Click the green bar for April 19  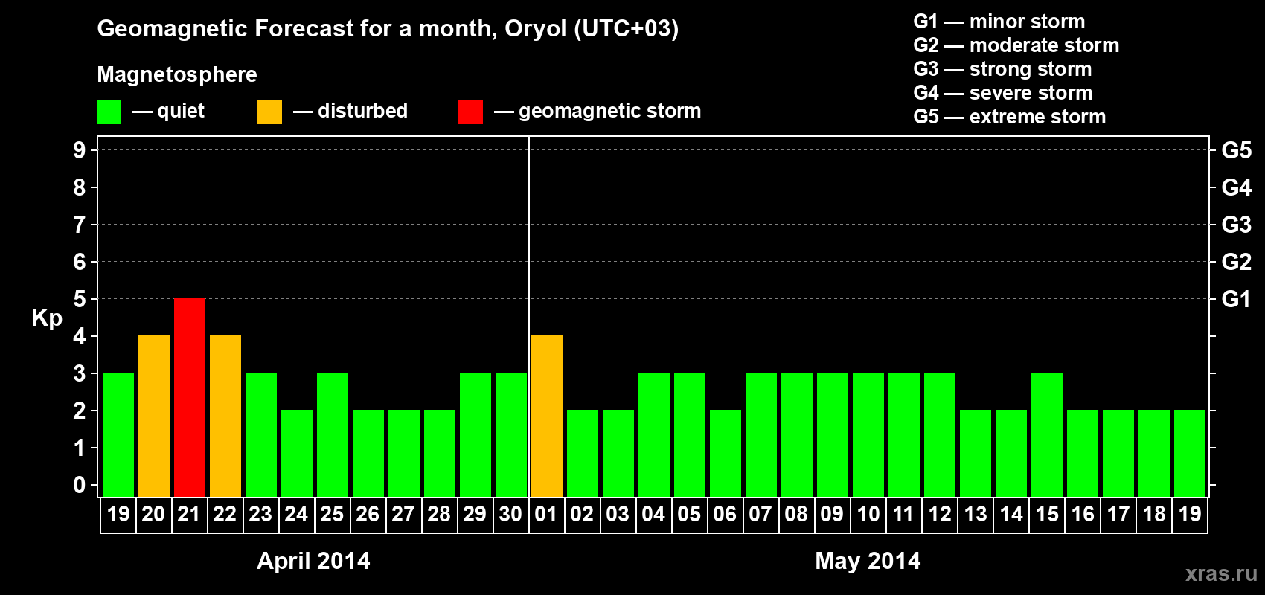coord(118,434)
